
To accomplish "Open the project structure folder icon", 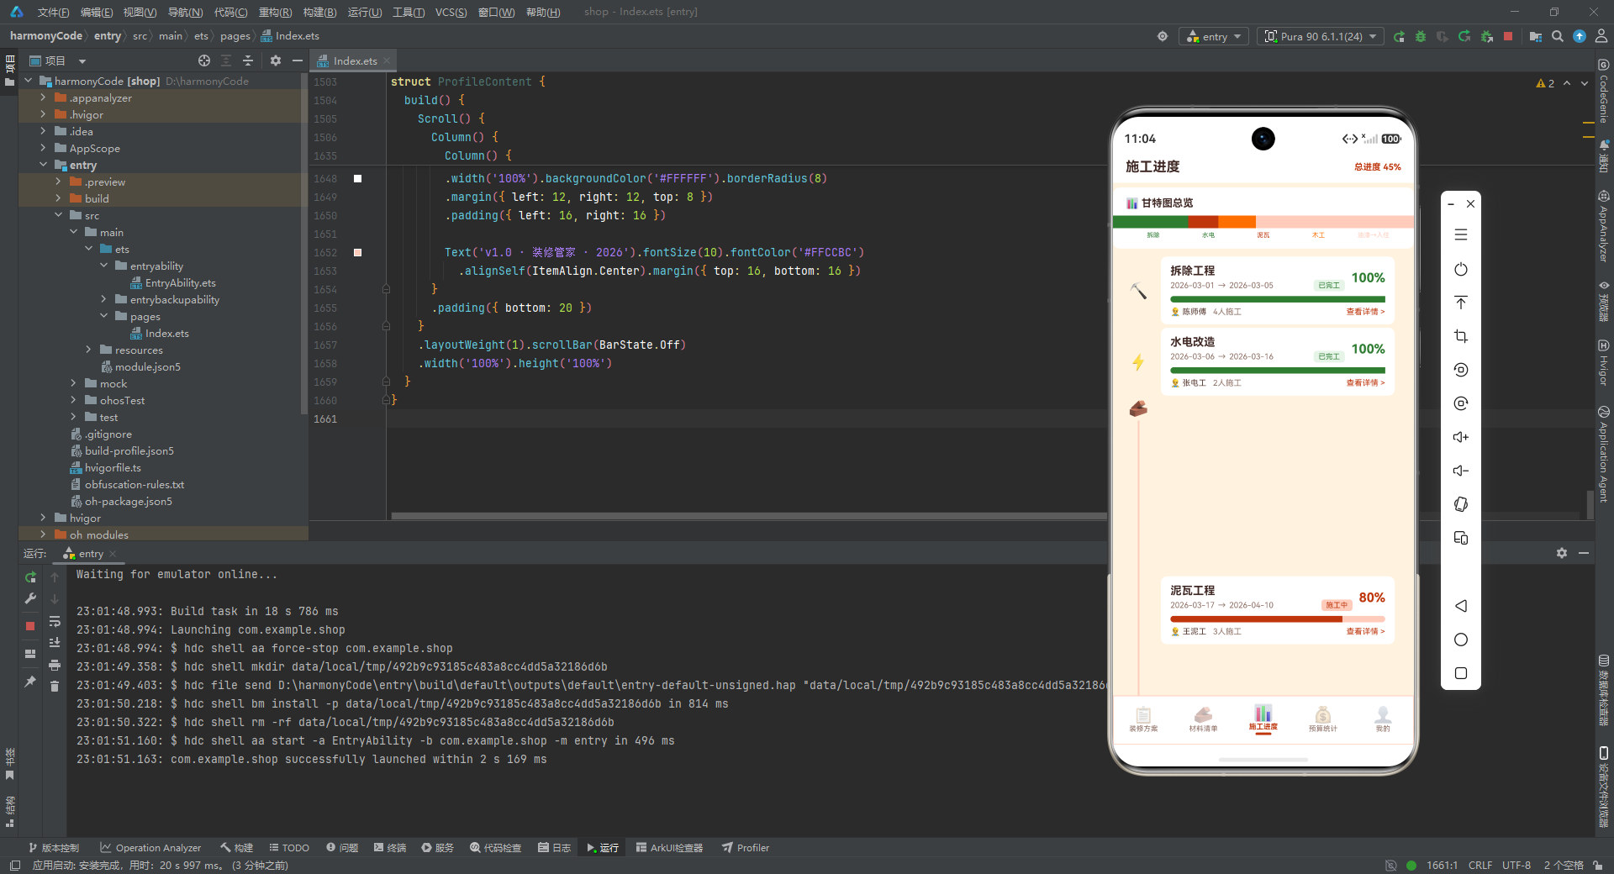I will pyautogui.click(x=1536, y=36).
